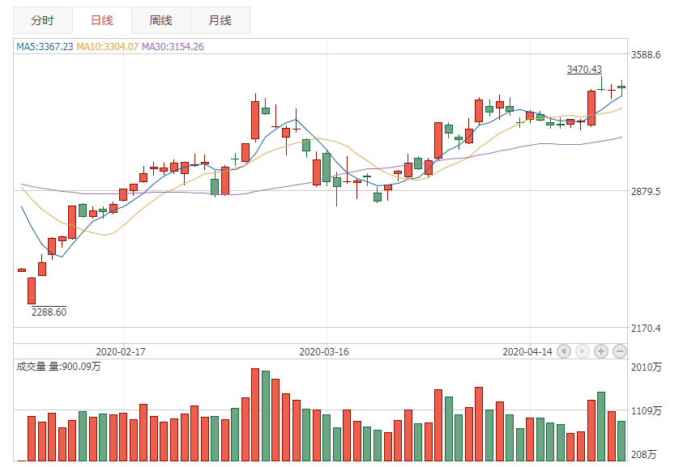Click the MA10:3304.07 indicator label
Image resolution: width=683 pixels, height=467 pixels.
pos(107,47)
